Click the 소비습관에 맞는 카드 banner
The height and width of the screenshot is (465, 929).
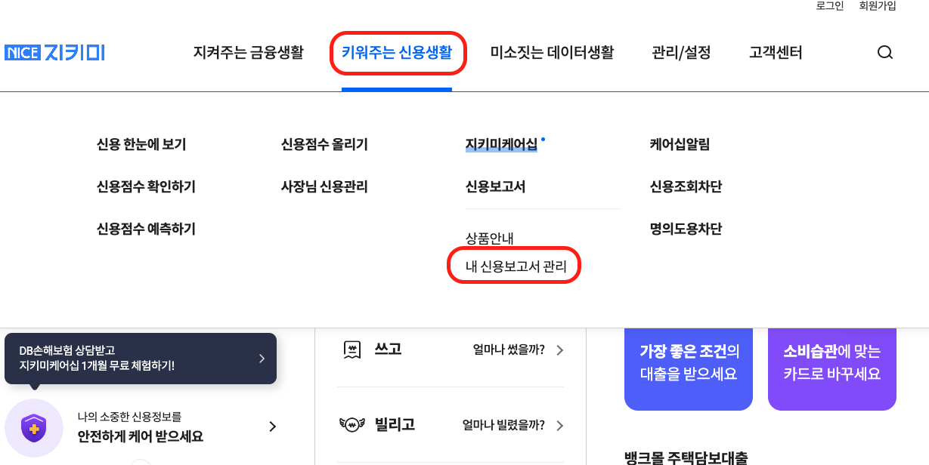coord(831,369)
